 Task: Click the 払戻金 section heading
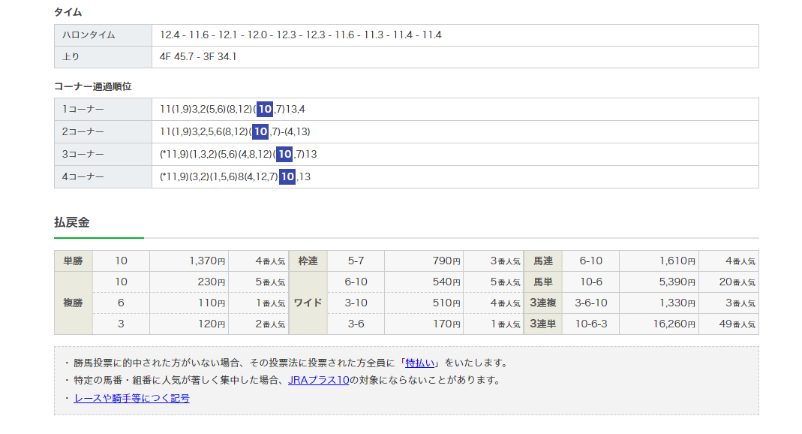pos(72,223)
